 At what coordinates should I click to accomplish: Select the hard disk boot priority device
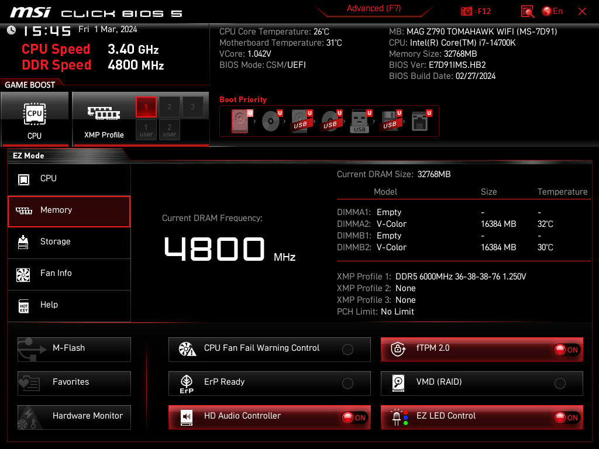pyautogui.click(x=240, y=121)
